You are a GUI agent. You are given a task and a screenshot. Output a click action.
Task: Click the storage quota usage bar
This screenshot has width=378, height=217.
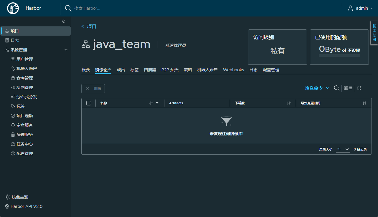pos(339,55)
